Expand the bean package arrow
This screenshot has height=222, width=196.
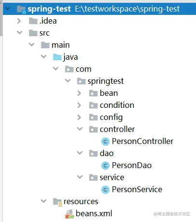[79, 93]
